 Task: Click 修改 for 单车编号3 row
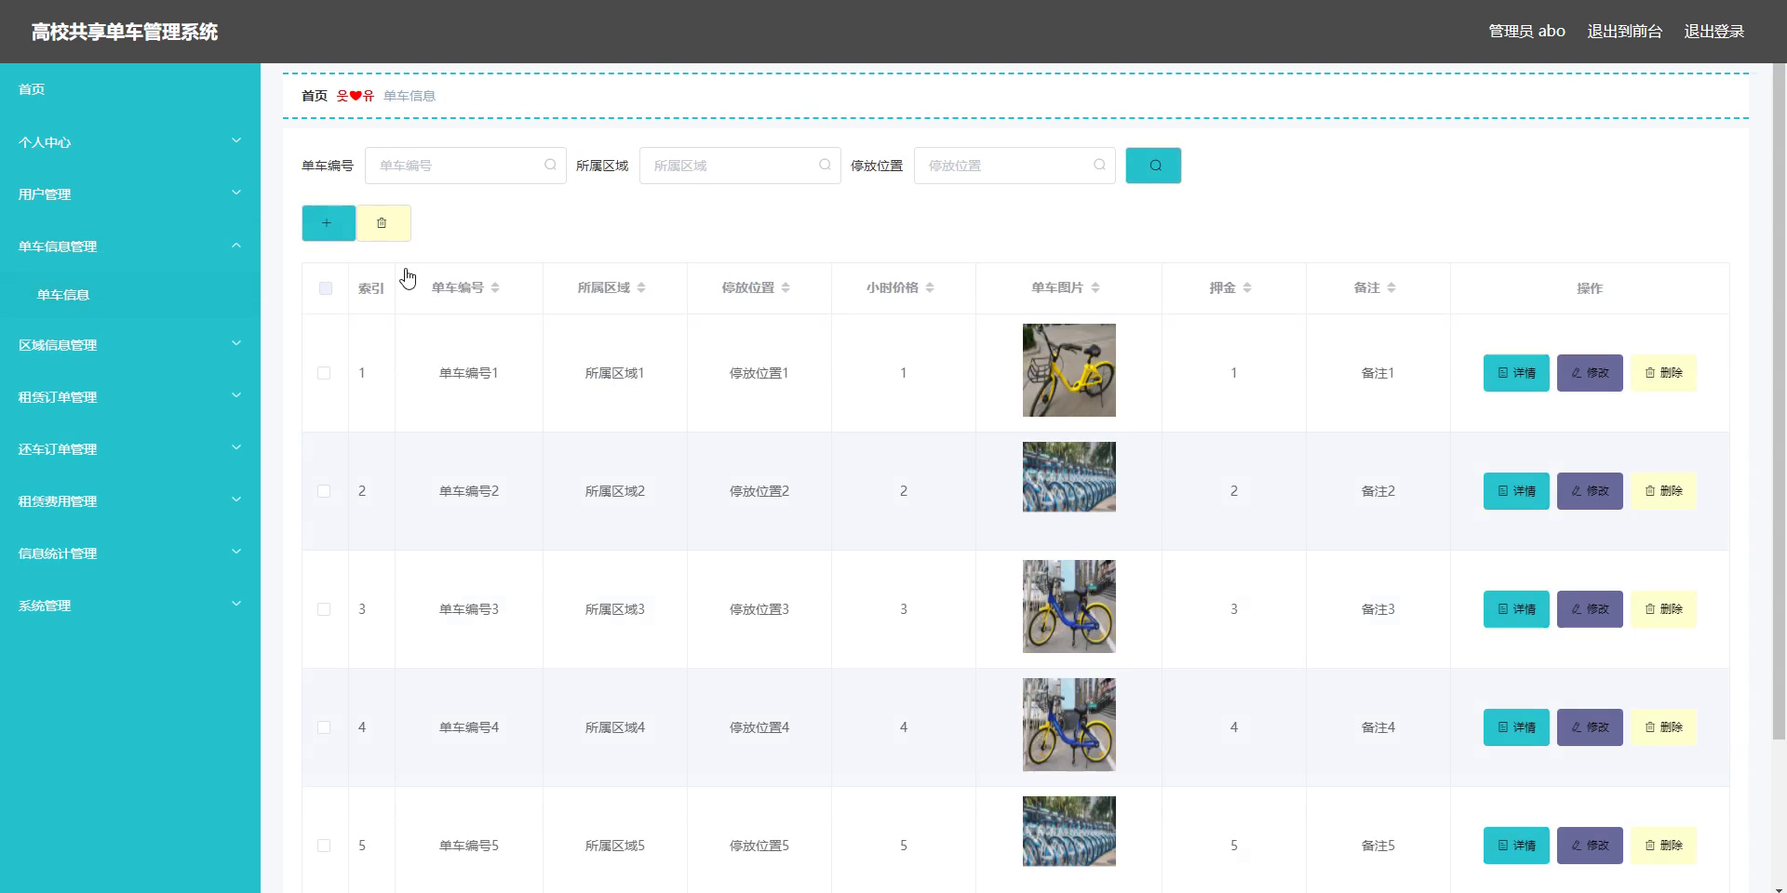pyautogui.click(x=1590, y=609)
